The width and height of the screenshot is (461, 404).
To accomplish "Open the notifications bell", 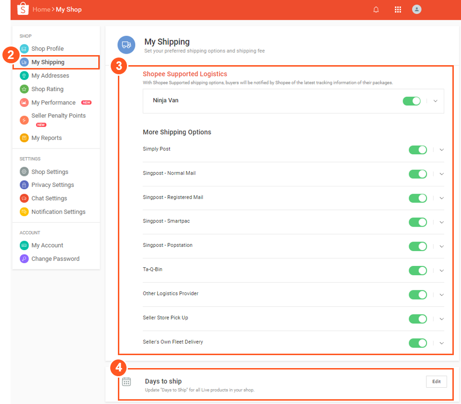I will [x=376, y=10].
